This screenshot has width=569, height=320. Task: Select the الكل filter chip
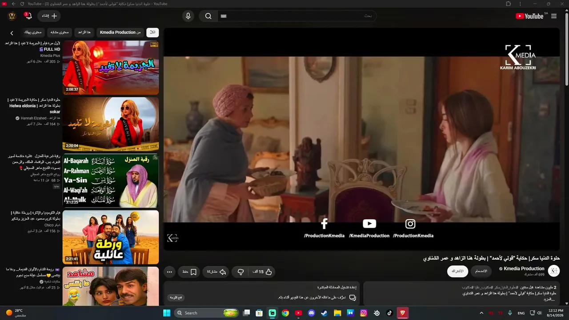click(x=152, y=32)
